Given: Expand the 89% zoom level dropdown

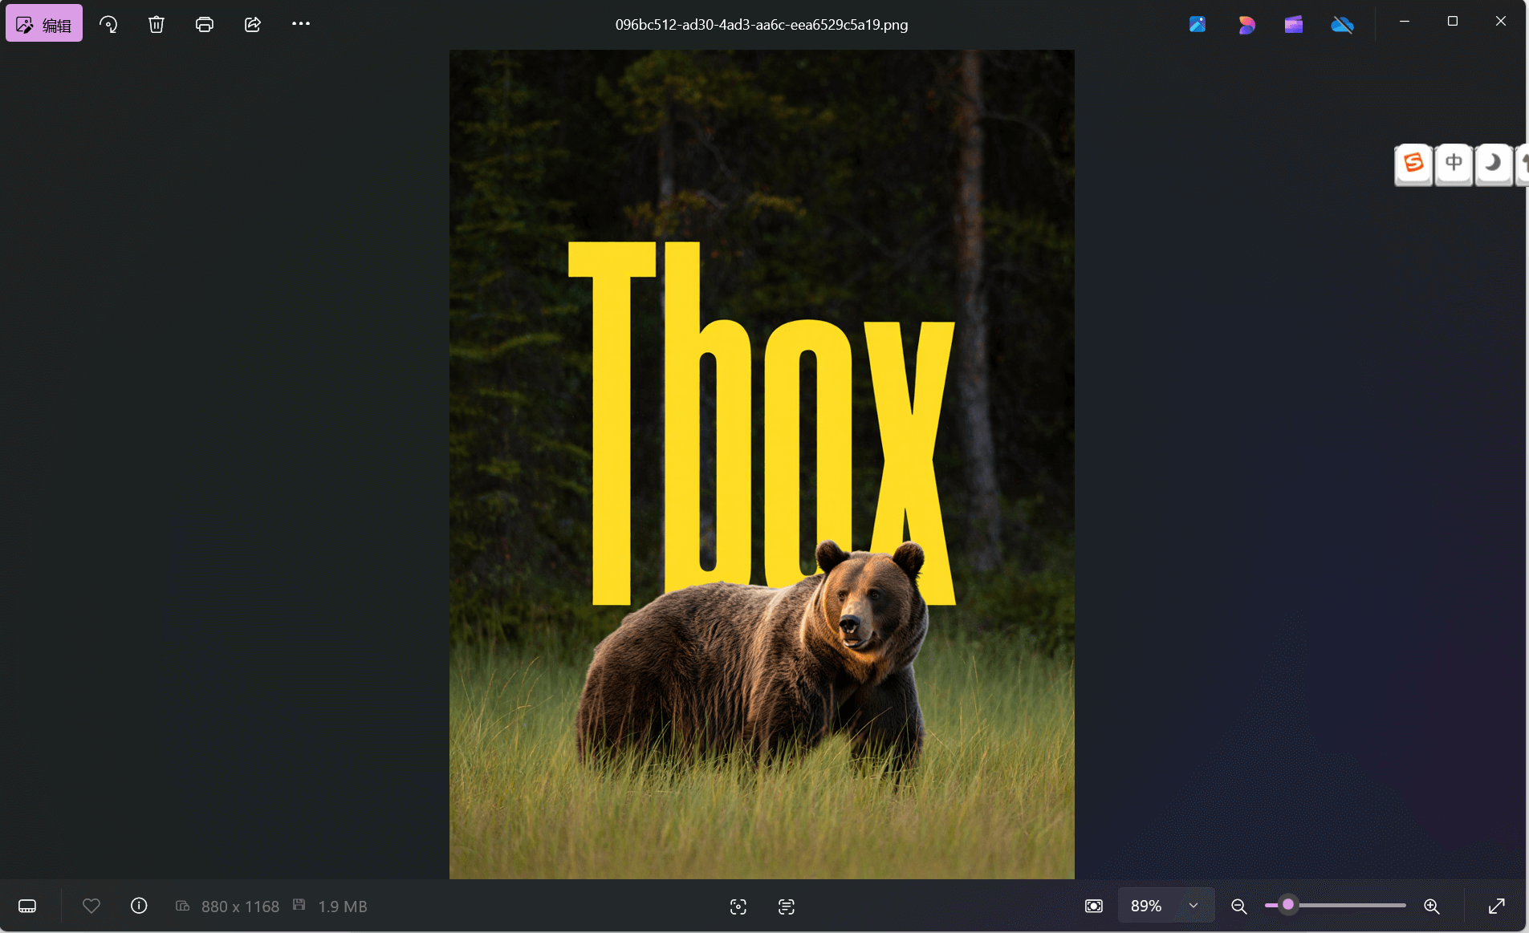Looking at the screenshot, I should [1194, 906].
